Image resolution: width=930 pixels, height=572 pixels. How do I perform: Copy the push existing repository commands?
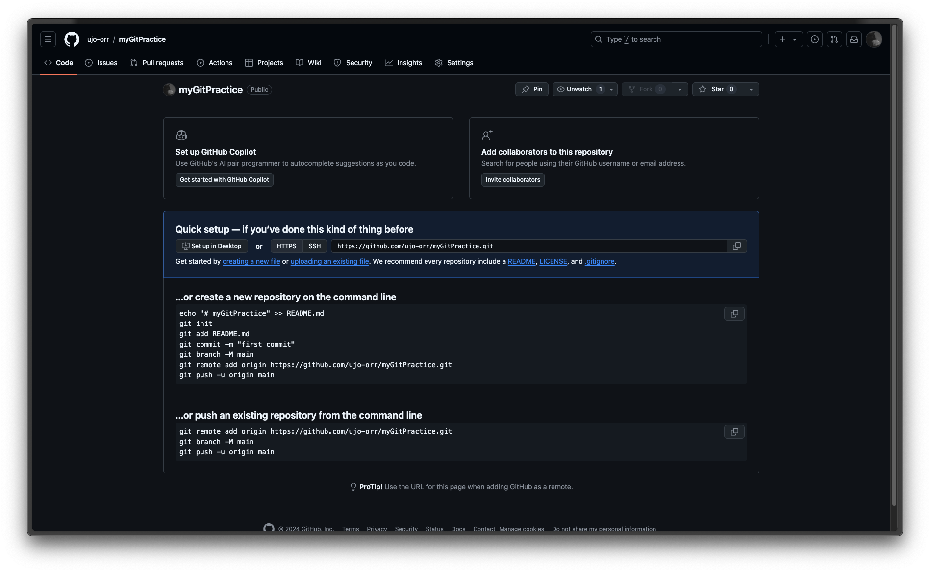[x=734, y=432]
